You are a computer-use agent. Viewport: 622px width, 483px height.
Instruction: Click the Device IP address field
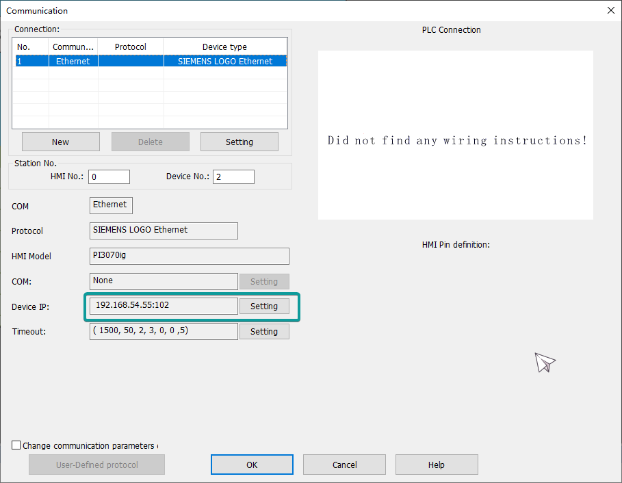pos(164,306)
